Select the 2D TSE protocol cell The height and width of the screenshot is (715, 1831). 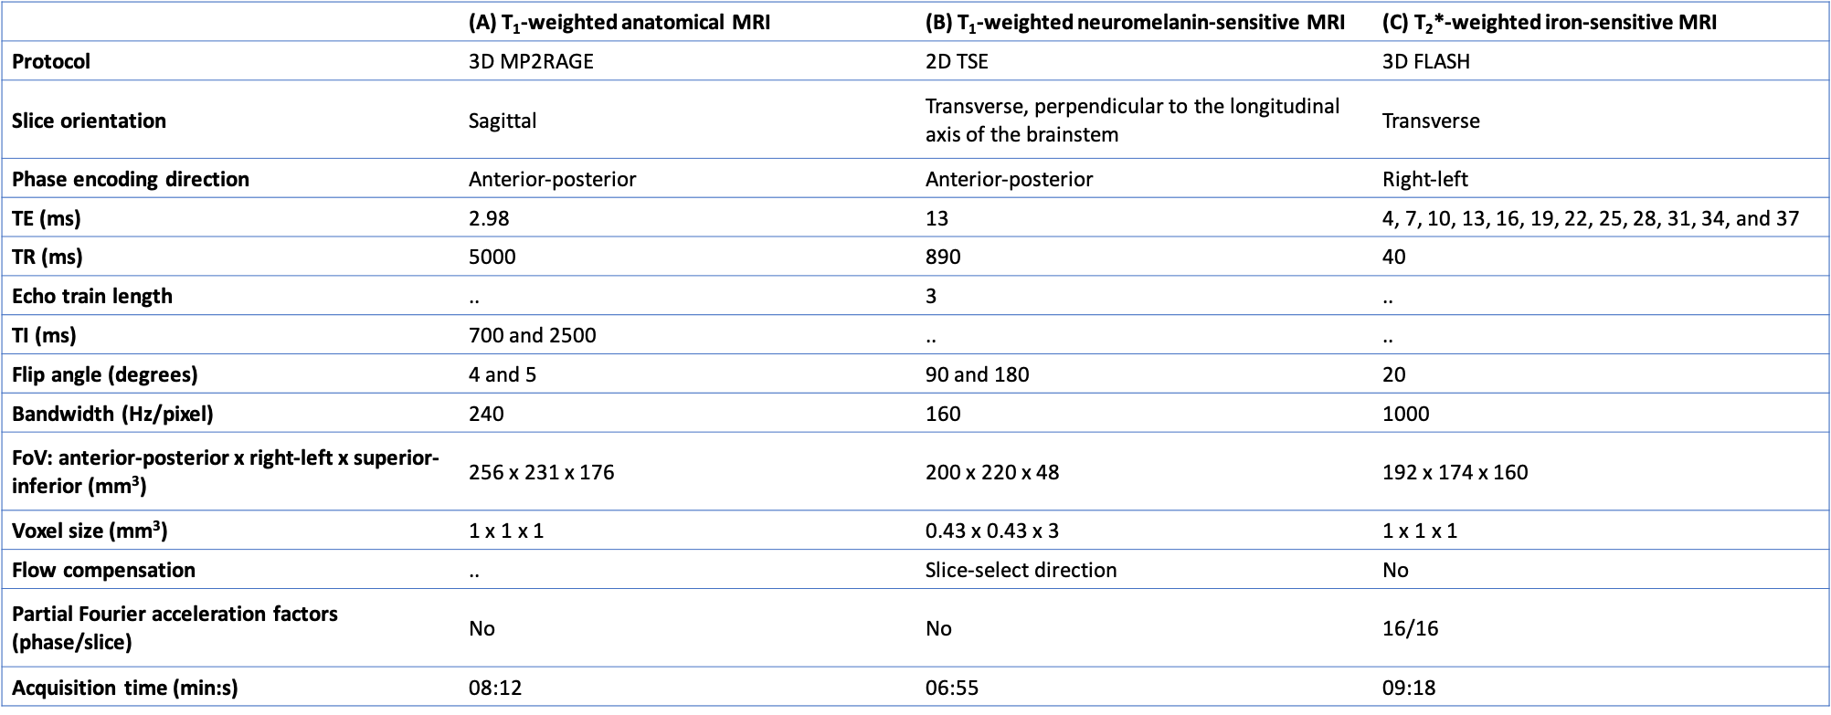point(957,62)
